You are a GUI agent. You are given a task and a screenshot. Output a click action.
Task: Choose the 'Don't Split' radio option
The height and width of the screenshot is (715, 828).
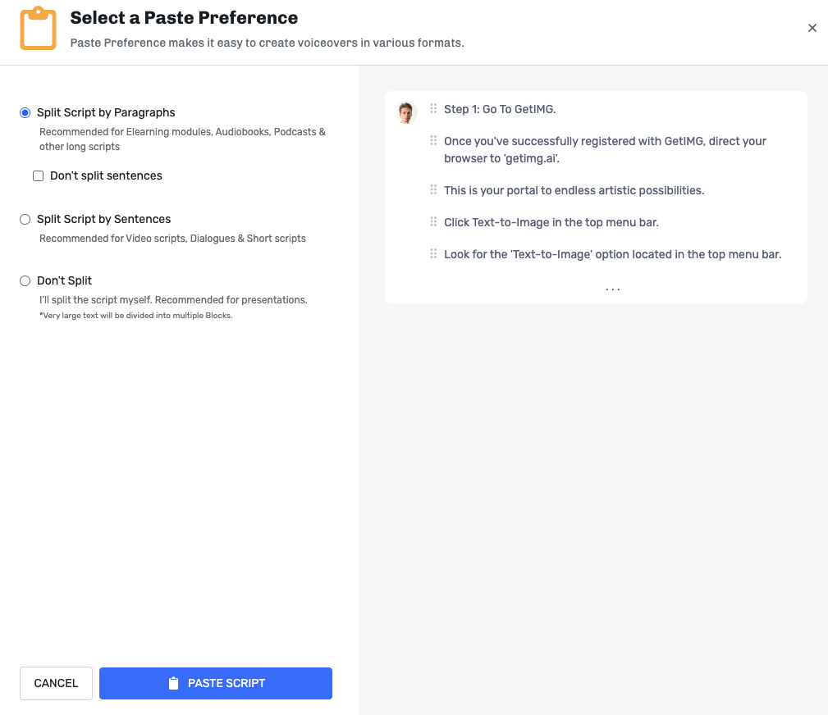25,281
